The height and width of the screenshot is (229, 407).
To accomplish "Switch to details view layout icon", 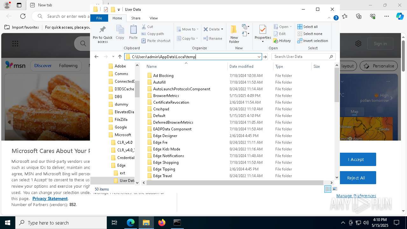I will tap(328, 189).
